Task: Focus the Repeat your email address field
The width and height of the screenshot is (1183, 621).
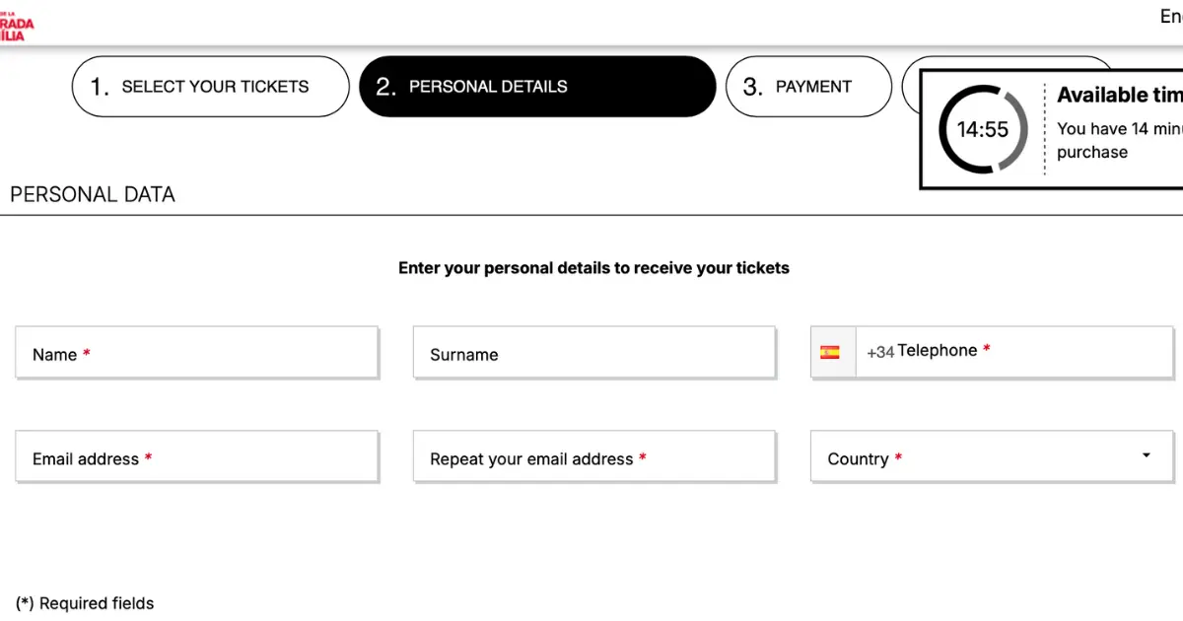Action: point(594,457)
